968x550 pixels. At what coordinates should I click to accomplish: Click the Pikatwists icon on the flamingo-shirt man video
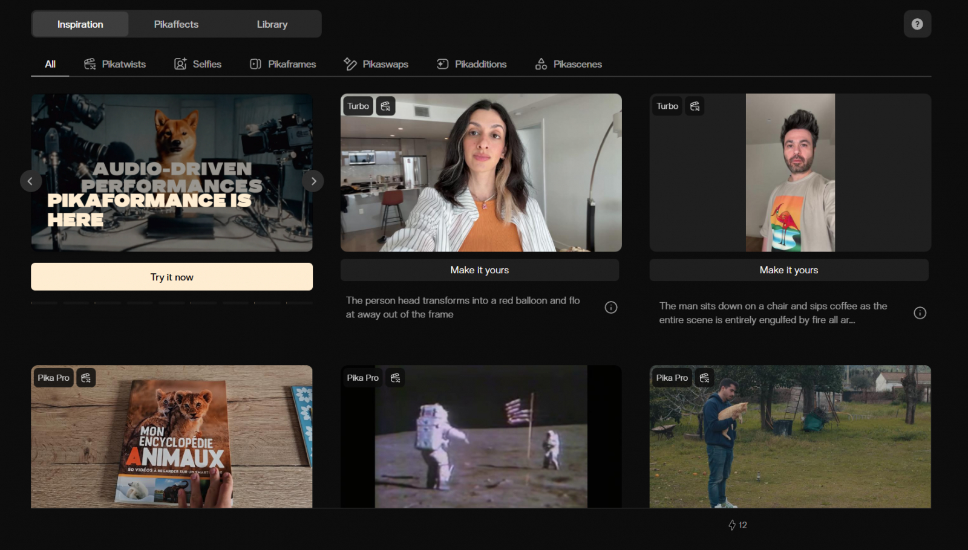point(695,106)
